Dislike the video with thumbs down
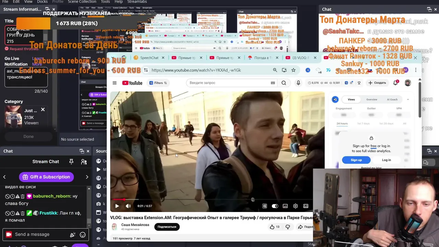439x247 pixels. pyautogui.click(x=288, y=227)
